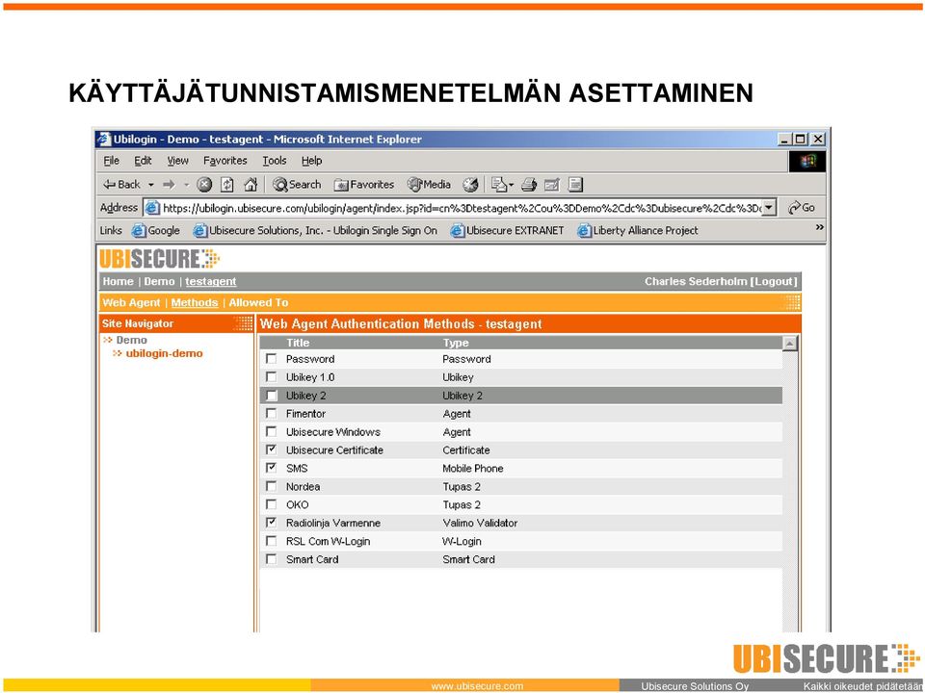Click the Discuss toolbar icon
Image resolution: width=925 pixels, height=693 pixels.
point(575,185)
